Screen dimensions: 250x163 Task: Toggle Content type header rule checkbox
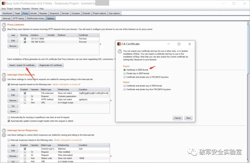coord(25,149)
